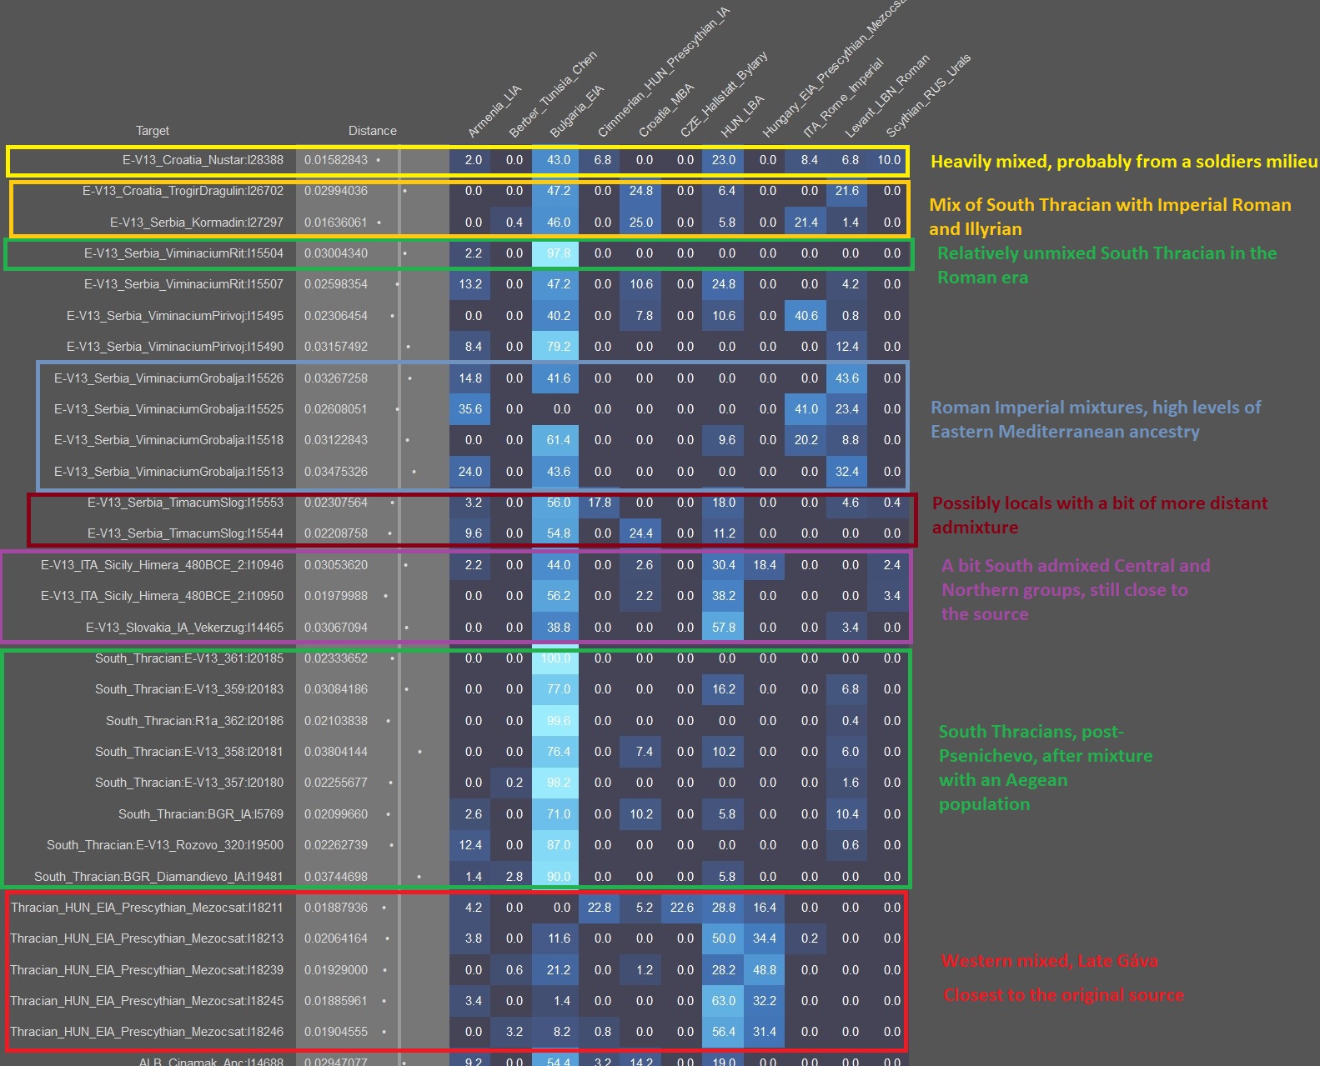Click distance dot marker in Sicily_Himera:I10950 row
1320x1066 pixels.
pos(385,596)
